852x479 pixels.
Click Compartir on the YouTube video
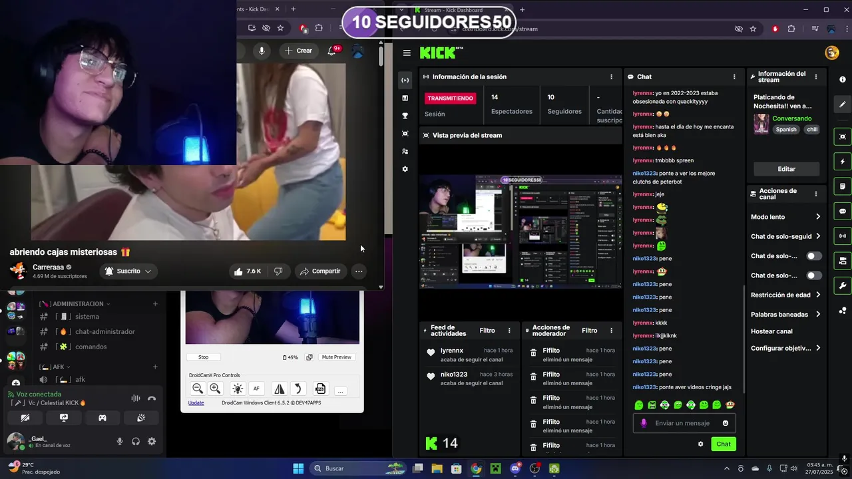pos(320,271)
